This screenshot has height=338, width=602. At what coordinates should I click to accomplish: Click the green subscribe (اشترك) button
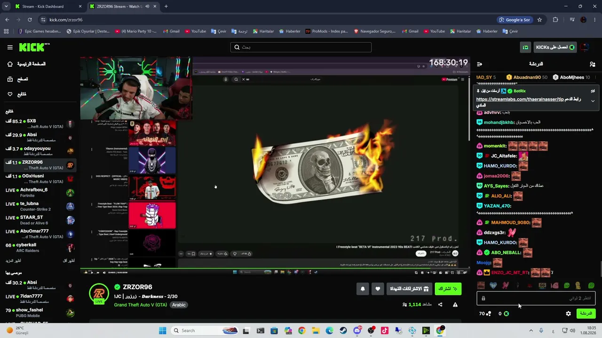tap(448, 289)
